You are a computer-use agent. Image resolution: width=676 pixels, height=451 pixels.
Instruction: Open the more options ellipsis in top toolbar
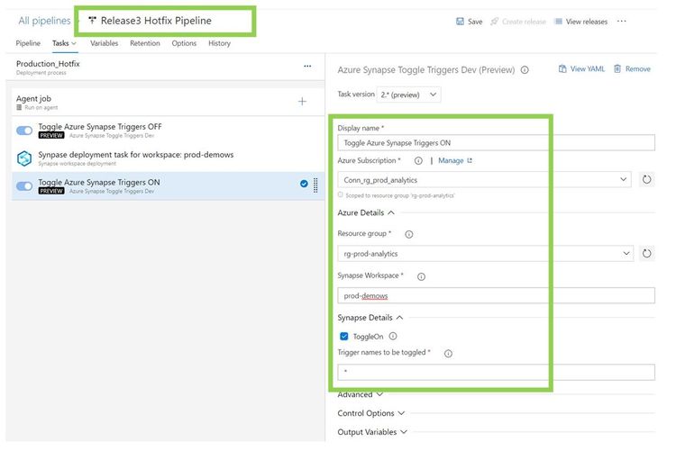pyautogui.click(x=622, y=22)
